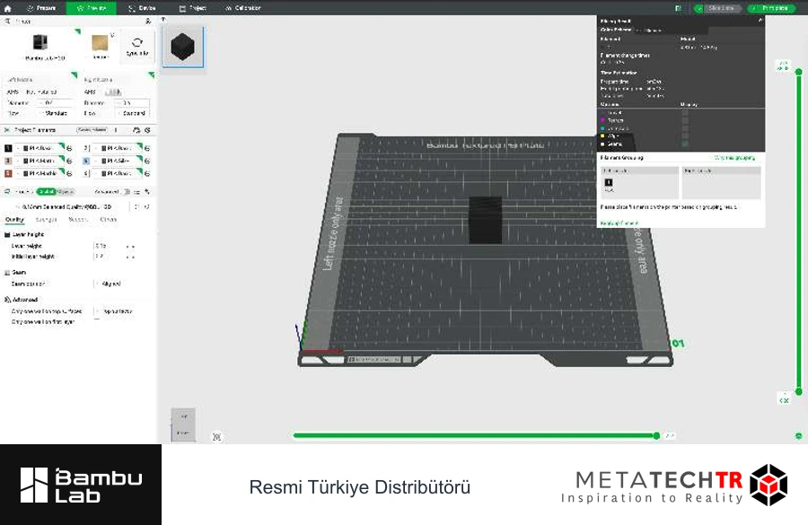Edit the filament 4 preset icon
Screen dimensions: 808x525
tap(147, 161)
